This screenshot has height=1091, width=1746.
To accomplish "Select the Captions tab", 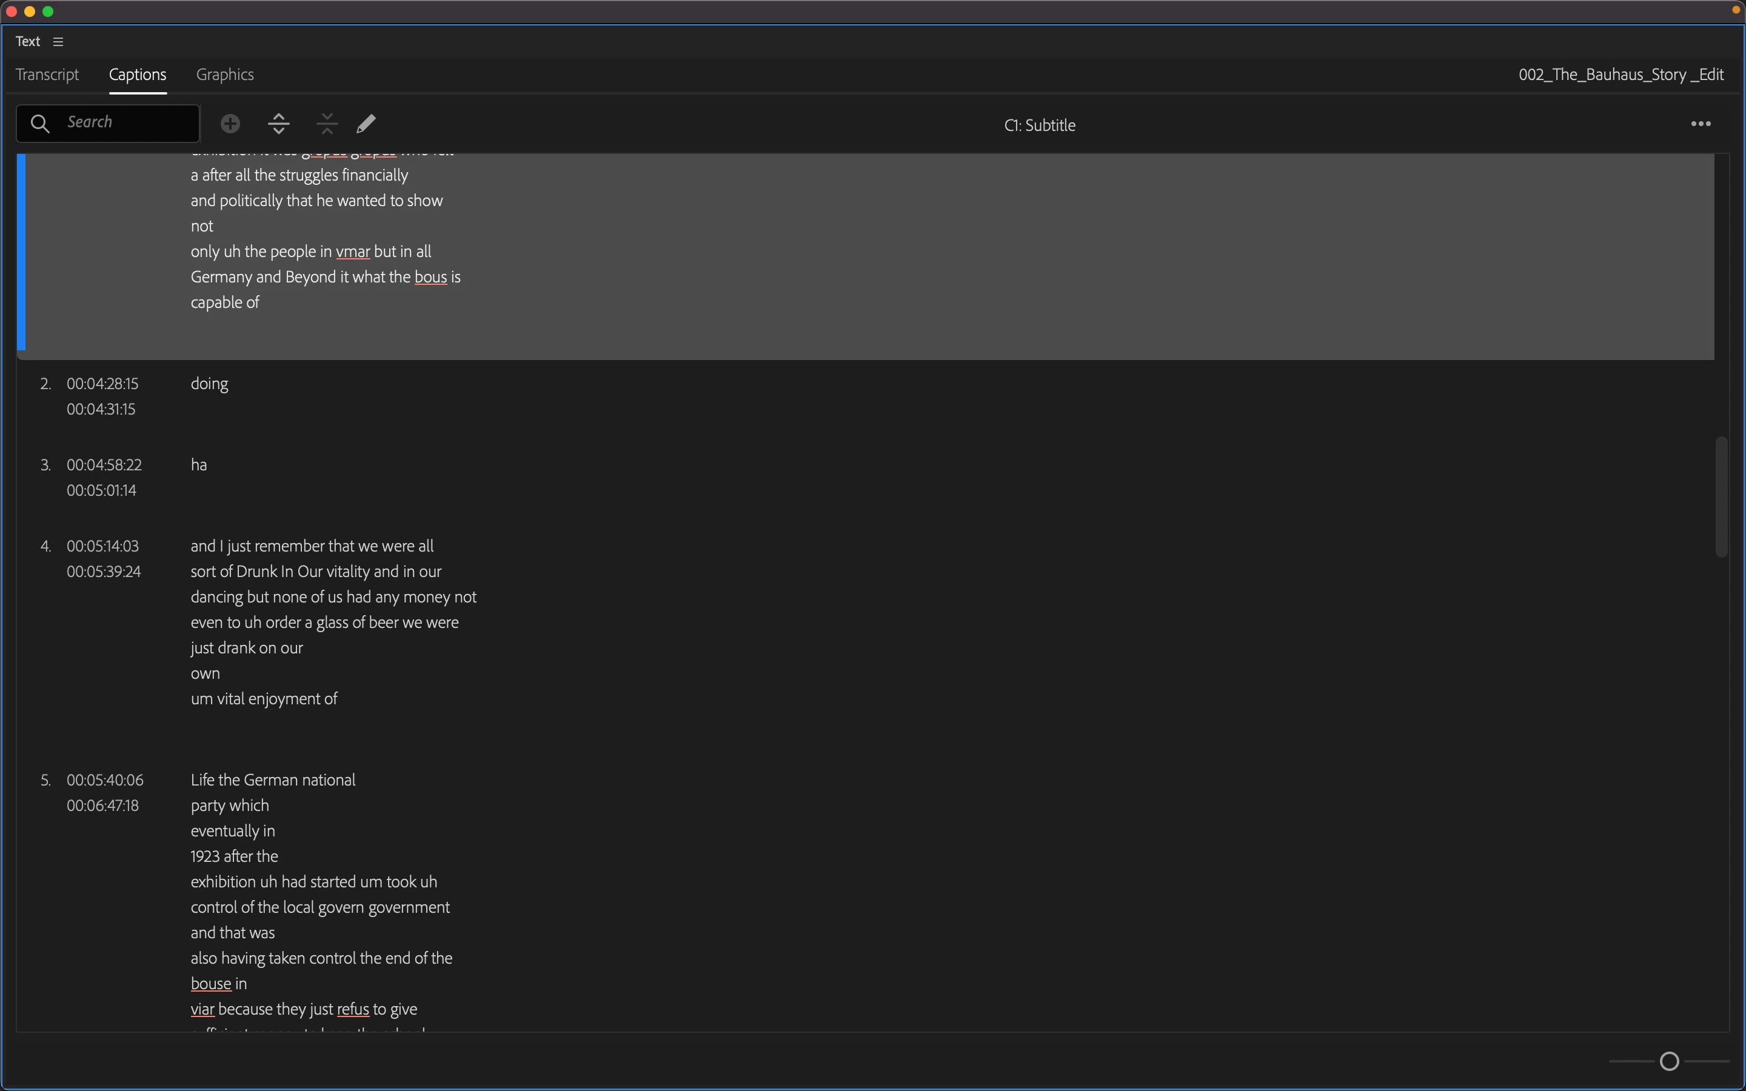I will tap(137, 75).
